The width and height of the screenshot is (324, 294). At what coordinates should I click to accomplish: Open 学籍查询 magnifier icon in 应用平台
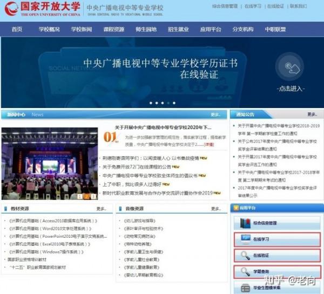[x=245, y=272]
